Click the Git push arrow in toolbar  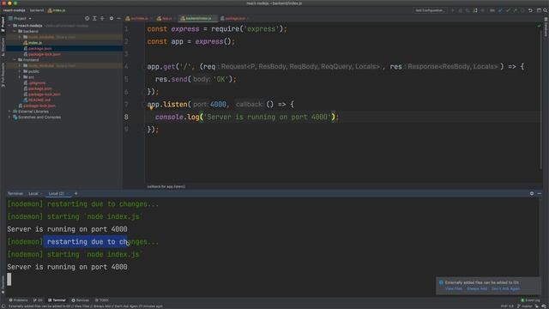click(x=515, y=10)
